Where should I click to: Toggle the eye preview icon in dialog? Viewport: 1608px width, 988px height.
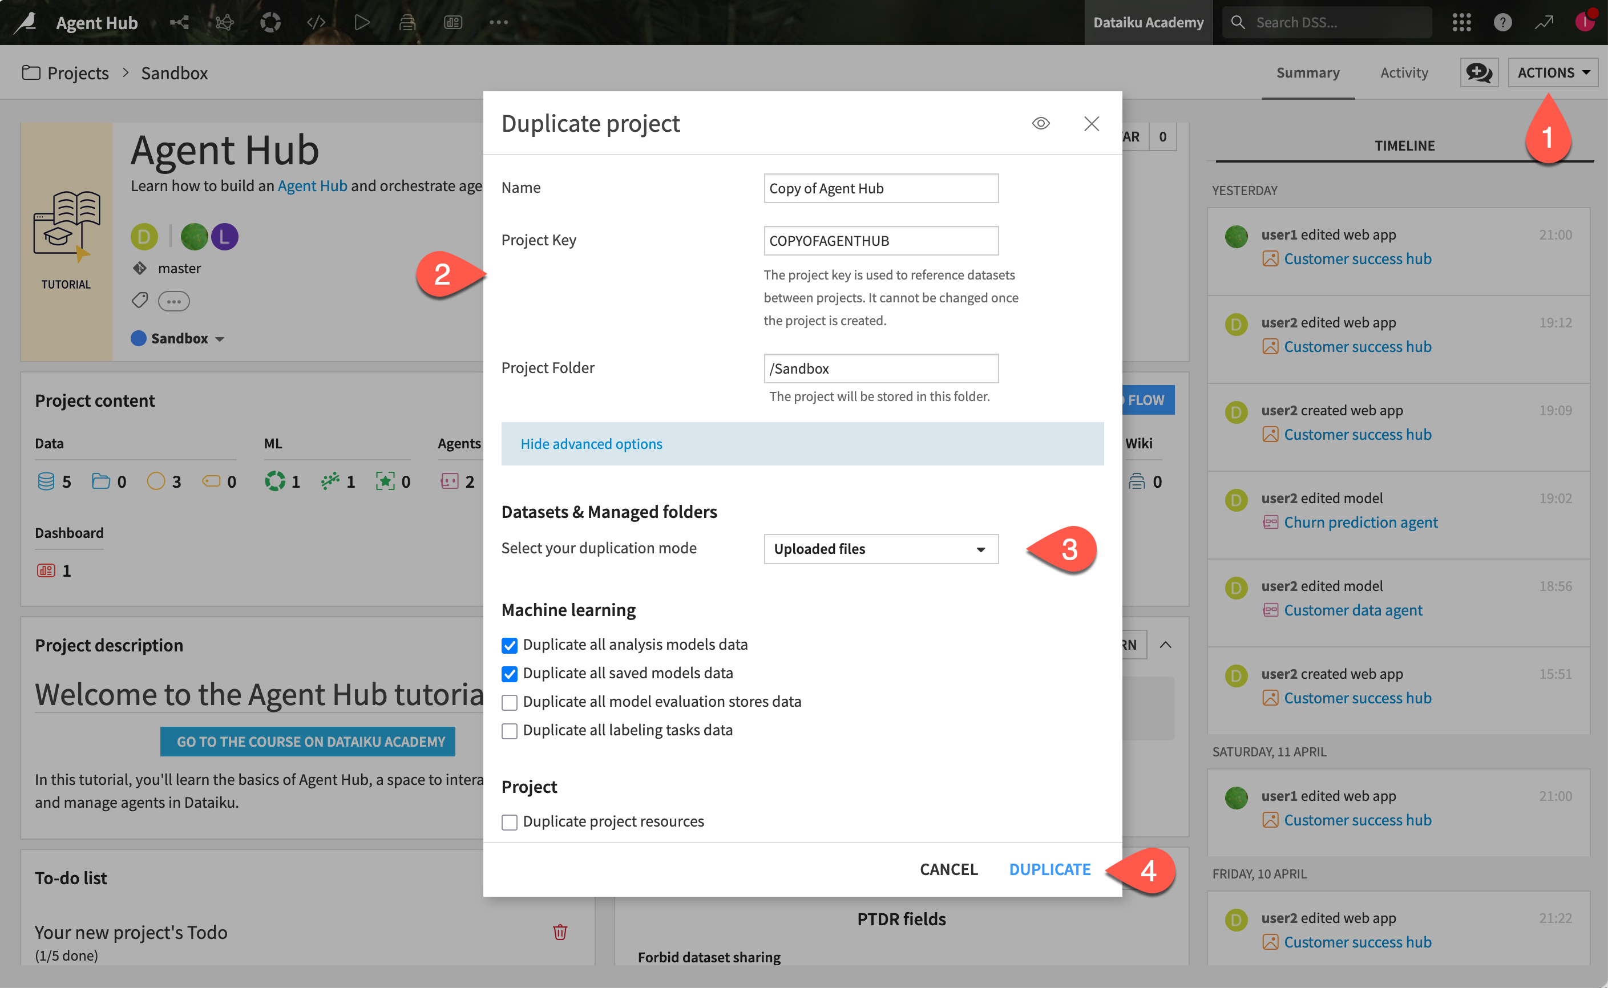[1041, 123]
